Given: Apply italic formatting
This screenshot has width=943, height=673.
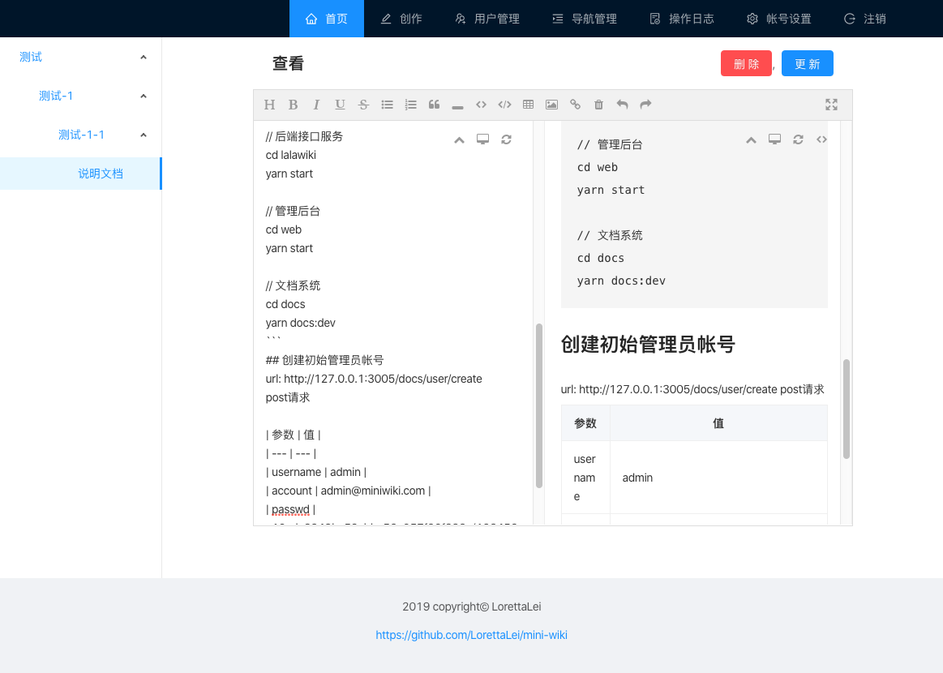Looking at the screenshot, I should click(x=316, y=105).
